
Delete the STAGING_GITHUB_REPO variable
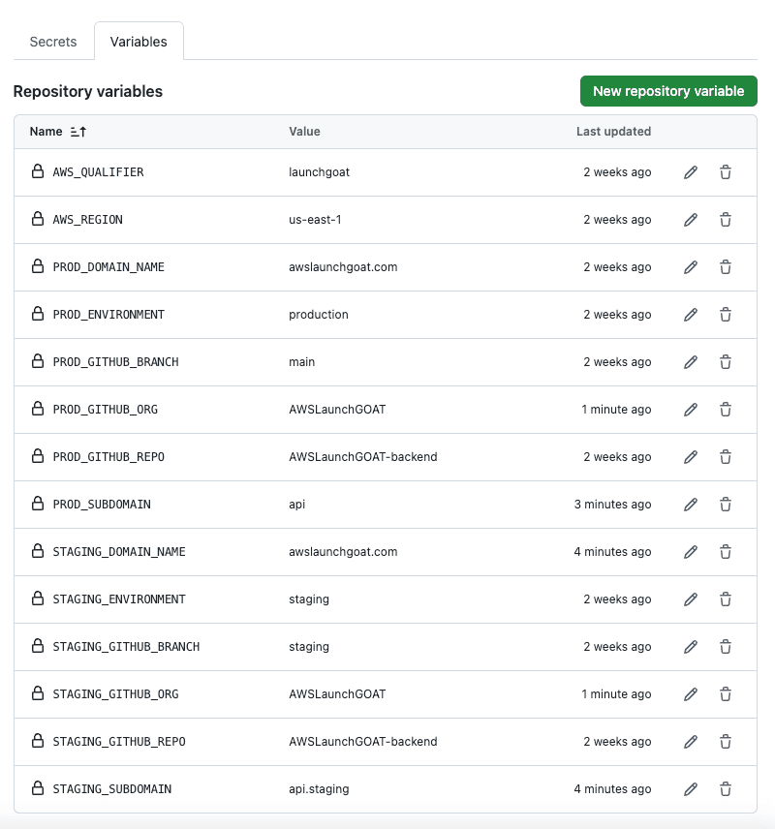[726, 742]
